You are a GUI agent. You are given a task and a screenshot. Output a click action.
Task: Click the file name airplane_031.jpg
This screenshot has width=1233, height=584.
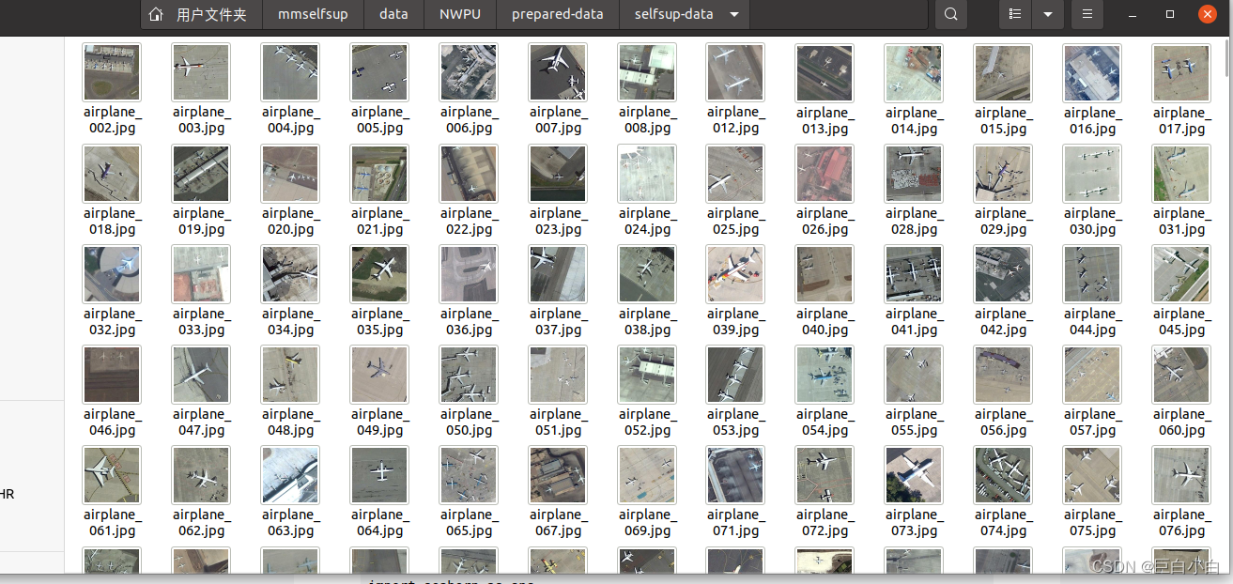pos(1181,221)
